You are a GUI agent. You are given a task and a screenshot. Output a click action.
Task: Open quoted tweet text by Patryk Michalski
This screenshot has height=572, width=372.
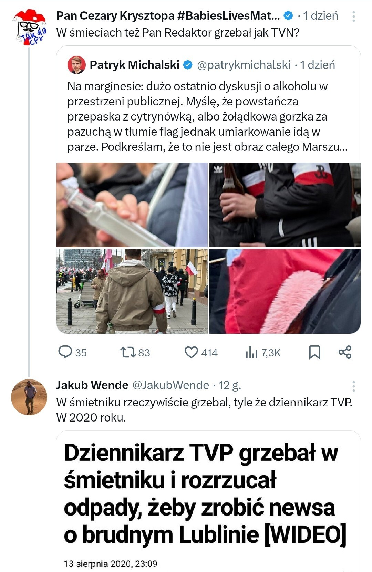coord(207,116)
